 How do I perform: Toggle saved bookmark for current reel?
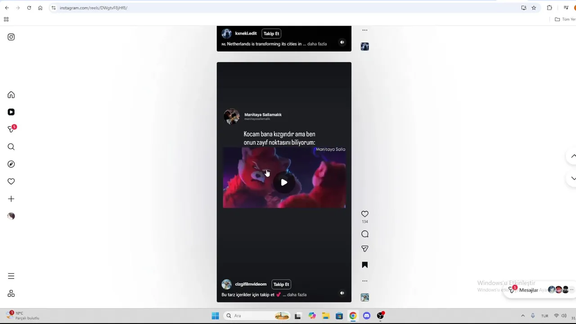[365, 265]
